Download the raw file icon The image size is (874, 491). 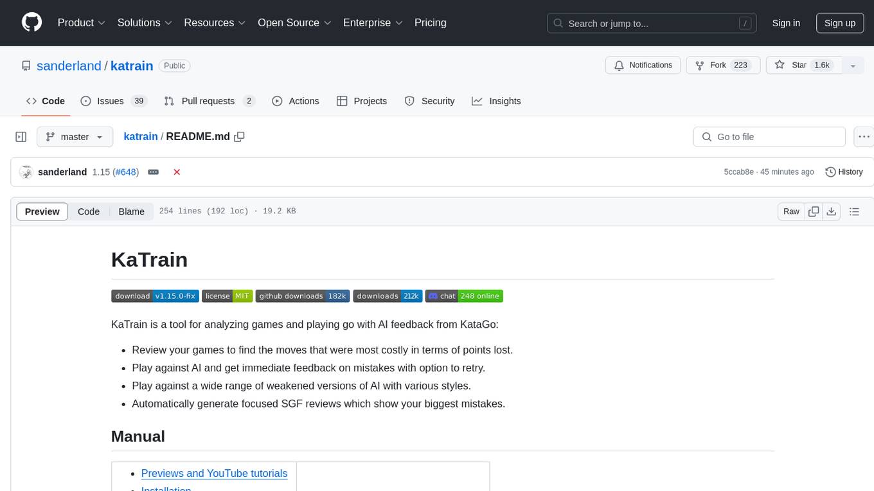coord(831,211)
